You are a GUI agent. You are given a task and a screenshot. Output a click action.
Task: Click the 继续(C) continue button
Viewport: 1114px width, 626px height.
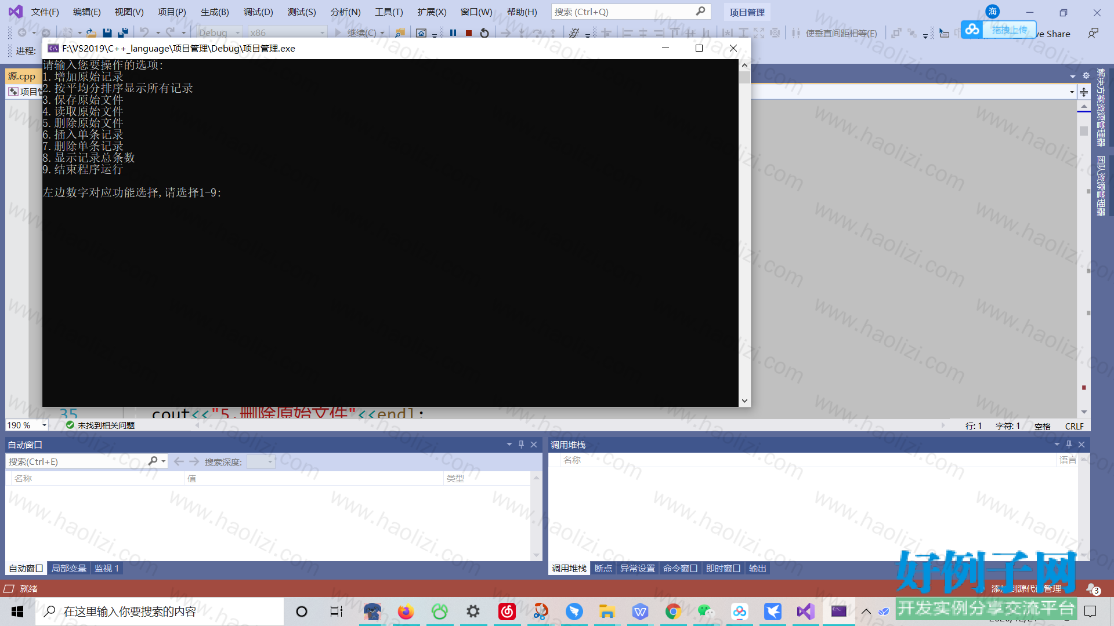[x=355, y=33]
